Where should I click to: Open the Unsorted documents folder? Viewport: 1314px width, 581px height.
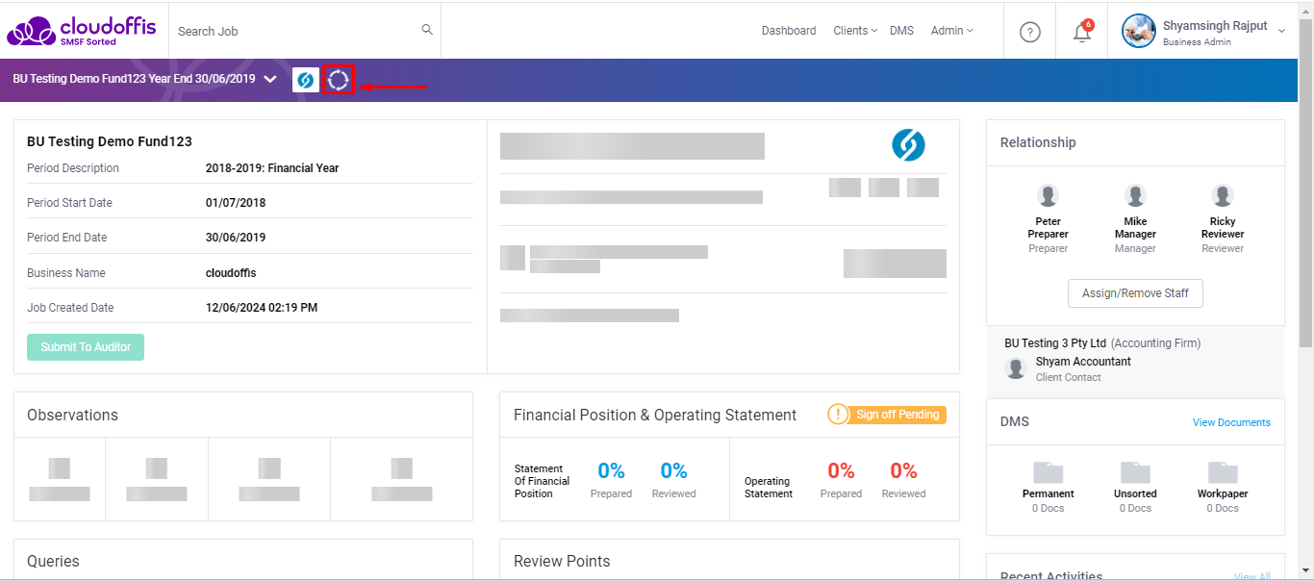1135,472
